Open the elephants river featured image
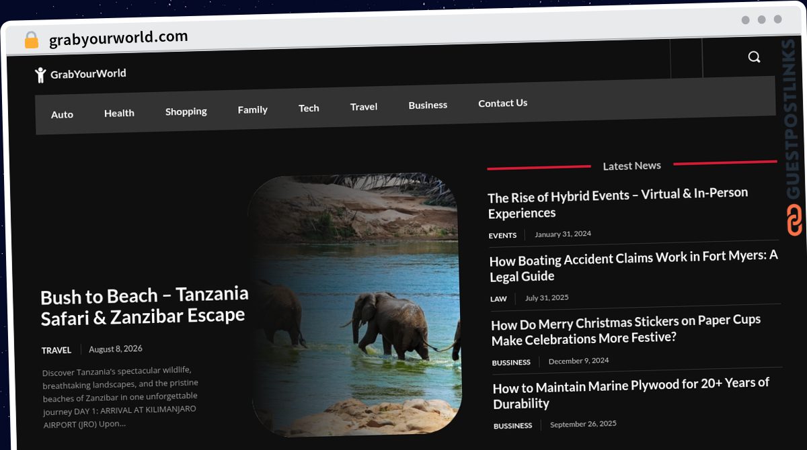 pos(354,304)
